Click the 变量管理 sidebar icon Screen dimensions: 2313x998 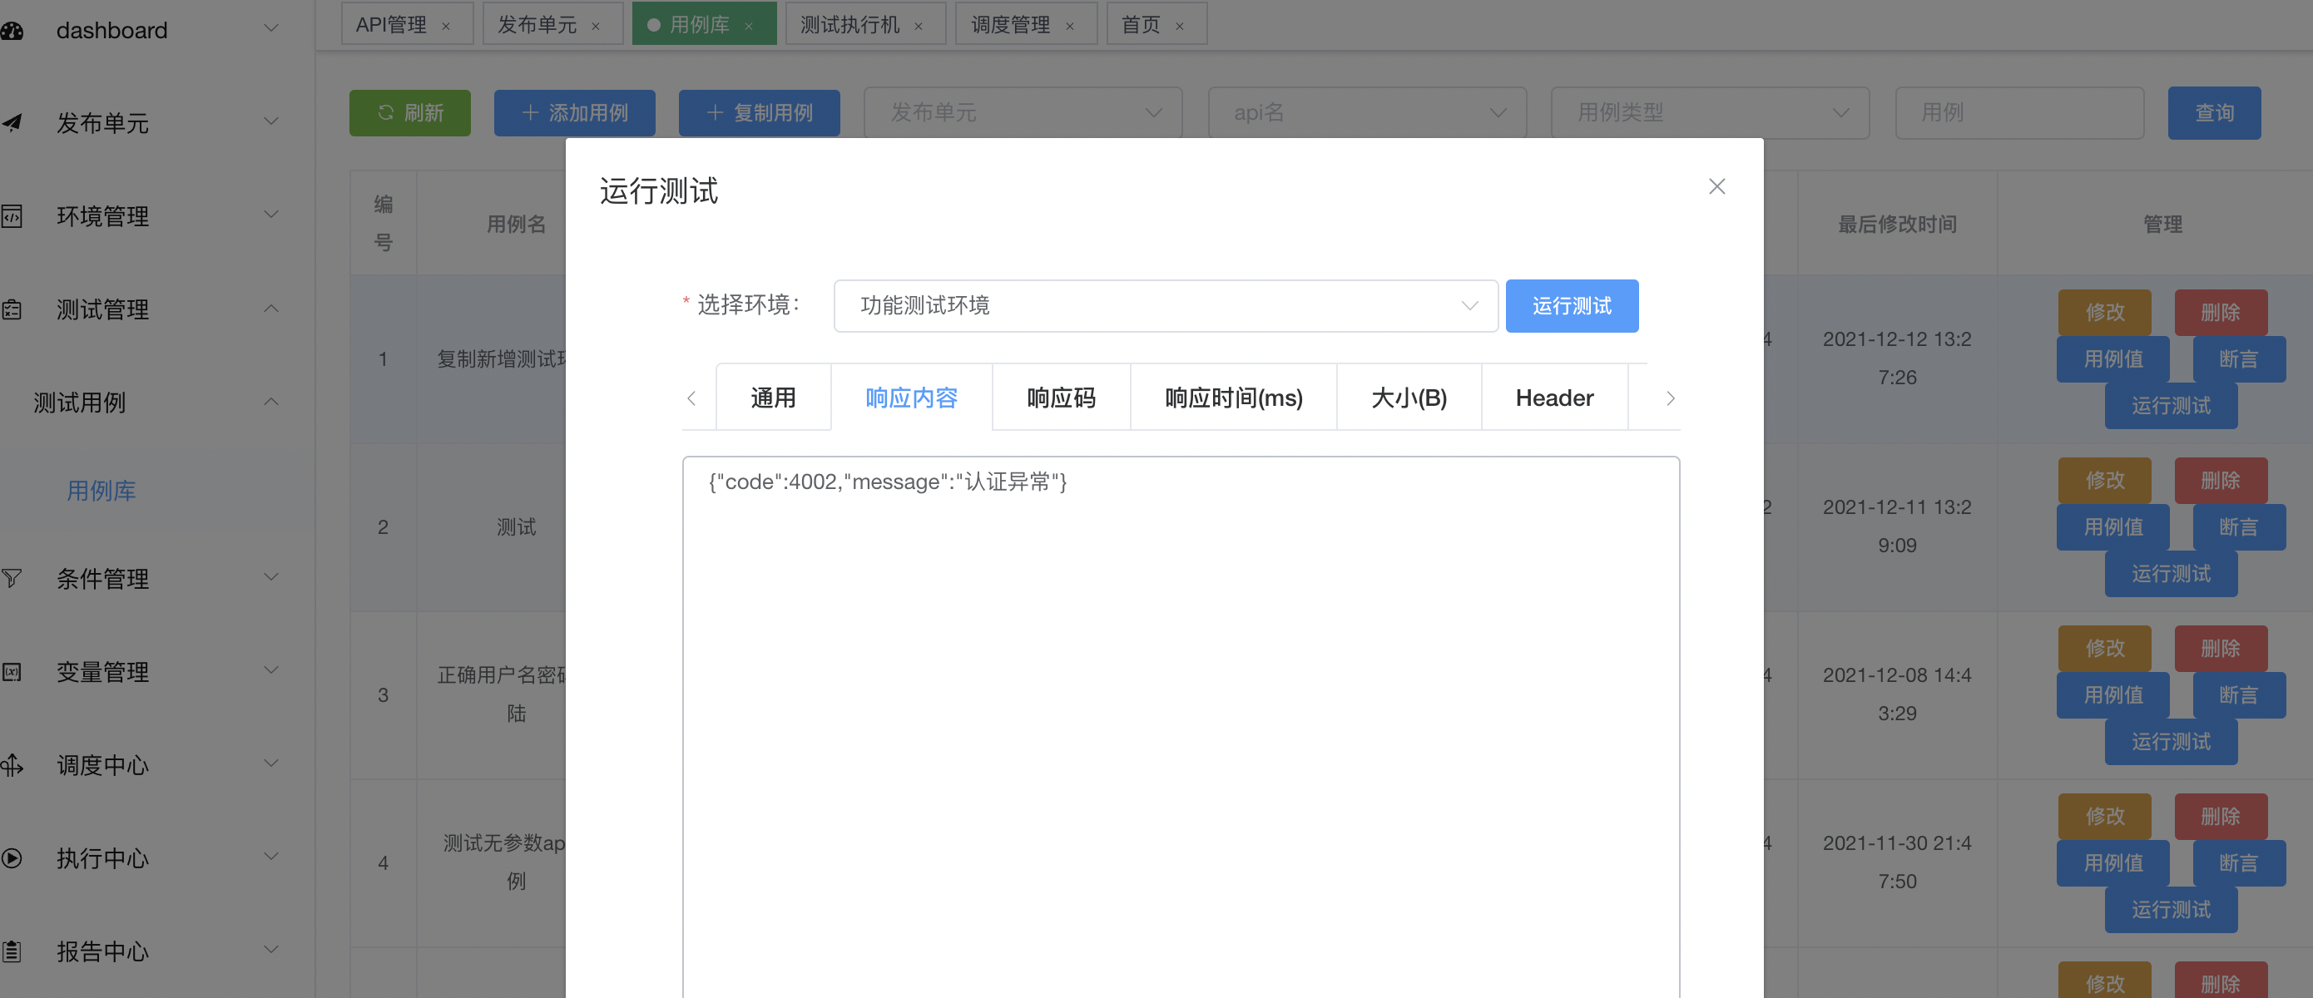pos(12,671)
